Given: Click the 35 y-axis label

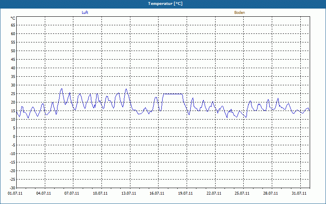Looking at the screenshot, I should click(x=13, y=77).
